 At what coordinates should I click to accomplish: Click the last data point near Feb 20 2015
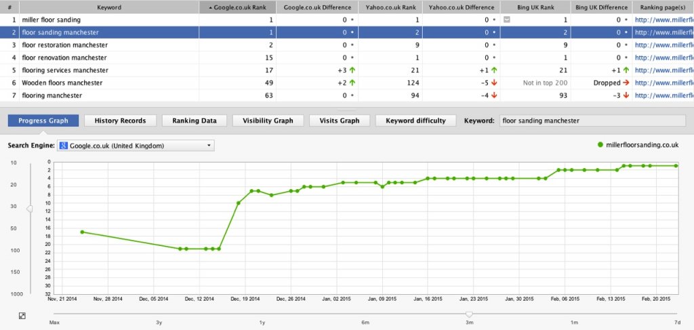click(676, 165)
